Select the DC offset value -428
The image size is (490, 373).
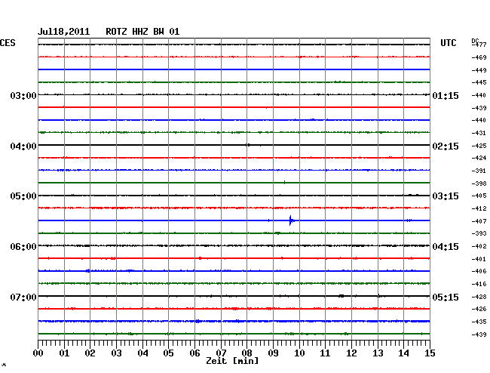[479, 297]
